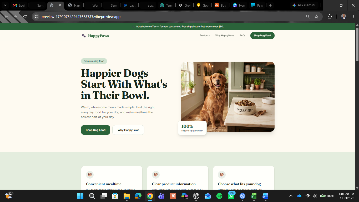Image resolution: width=359 pixels, height=202 pixels.
Task: Click the Premium dog food badge
Action: click(x=94, y=61)
